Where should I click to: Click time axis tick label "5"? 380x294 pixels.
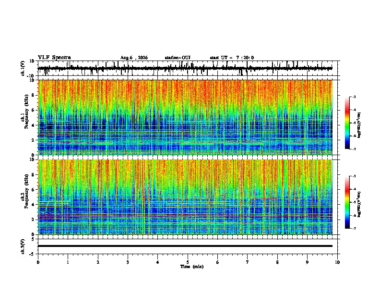188,262
